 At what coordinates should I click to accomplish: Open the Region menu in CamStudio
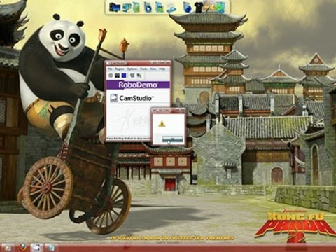(x=120, y=69)
